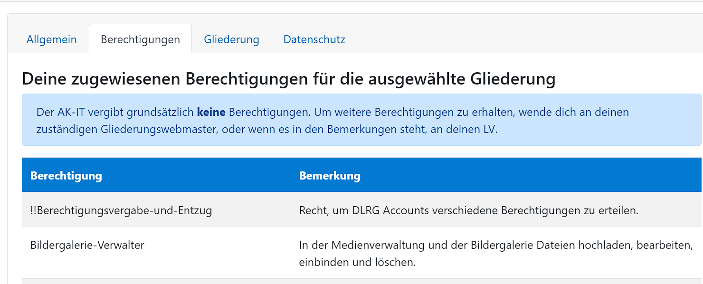Switch to the Allgemein tab
The height and width of the screenshot is (284, 703).
coord(51,39)
